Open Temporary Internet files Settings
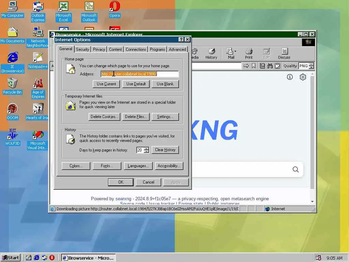Viewport: 349px width, 262px height. (x=165, y=117)
